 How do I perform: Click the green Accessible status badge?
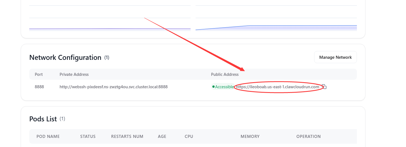click(223, 87)
